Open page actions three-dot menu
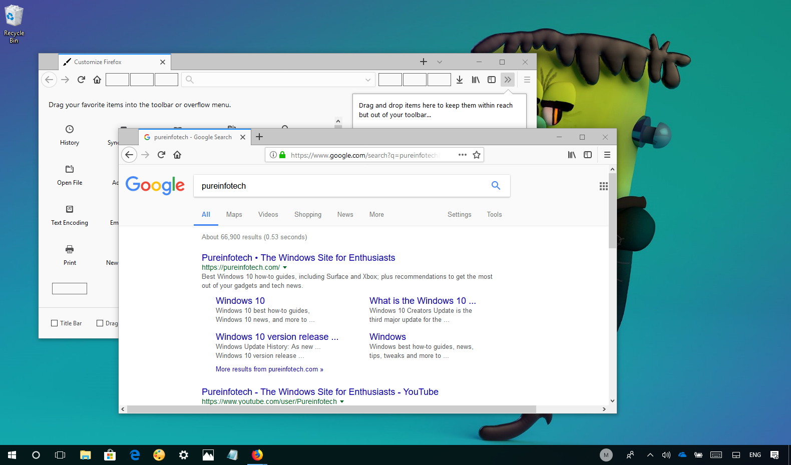Viewport: 791px width, 465px height. 463,155
